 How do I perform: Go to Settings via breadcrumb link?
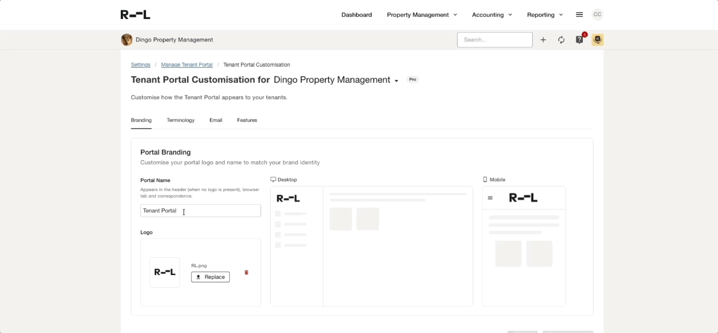coord(140,65)
